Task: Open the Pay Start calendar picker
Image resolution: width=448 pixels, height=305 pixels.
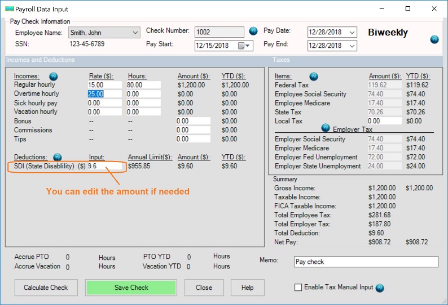Action: click(x=241, y=46)
